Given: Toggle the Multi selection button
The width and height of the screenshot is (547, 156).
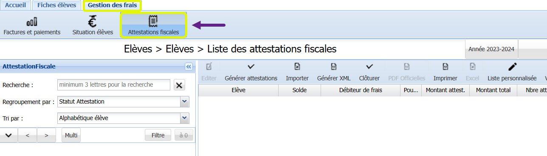Looking at the screenshot, I should pos(71,135).
